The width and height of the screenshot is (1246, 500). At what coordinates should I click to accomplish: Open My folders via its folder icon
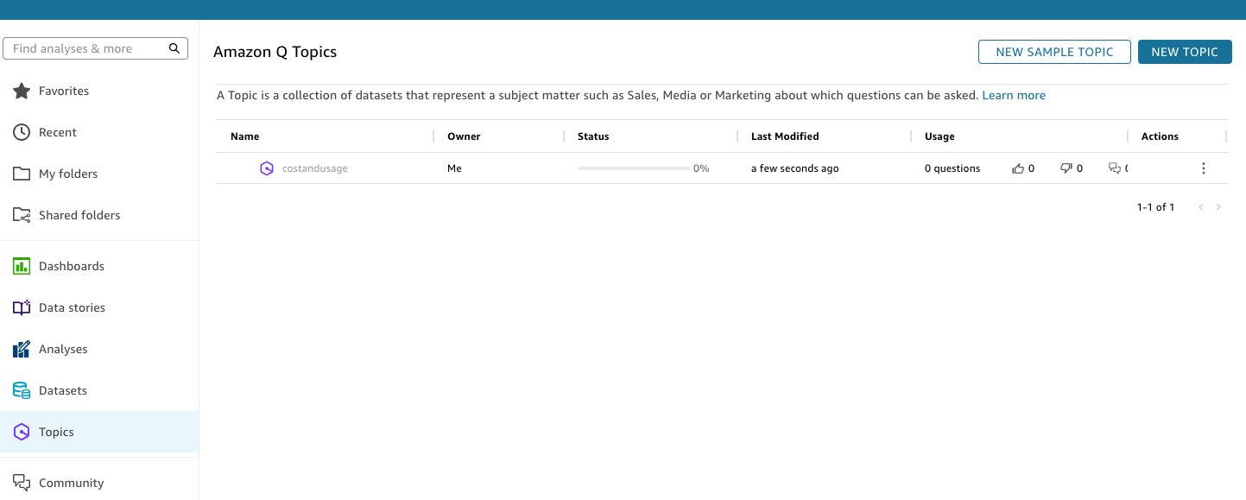(22, 174)
